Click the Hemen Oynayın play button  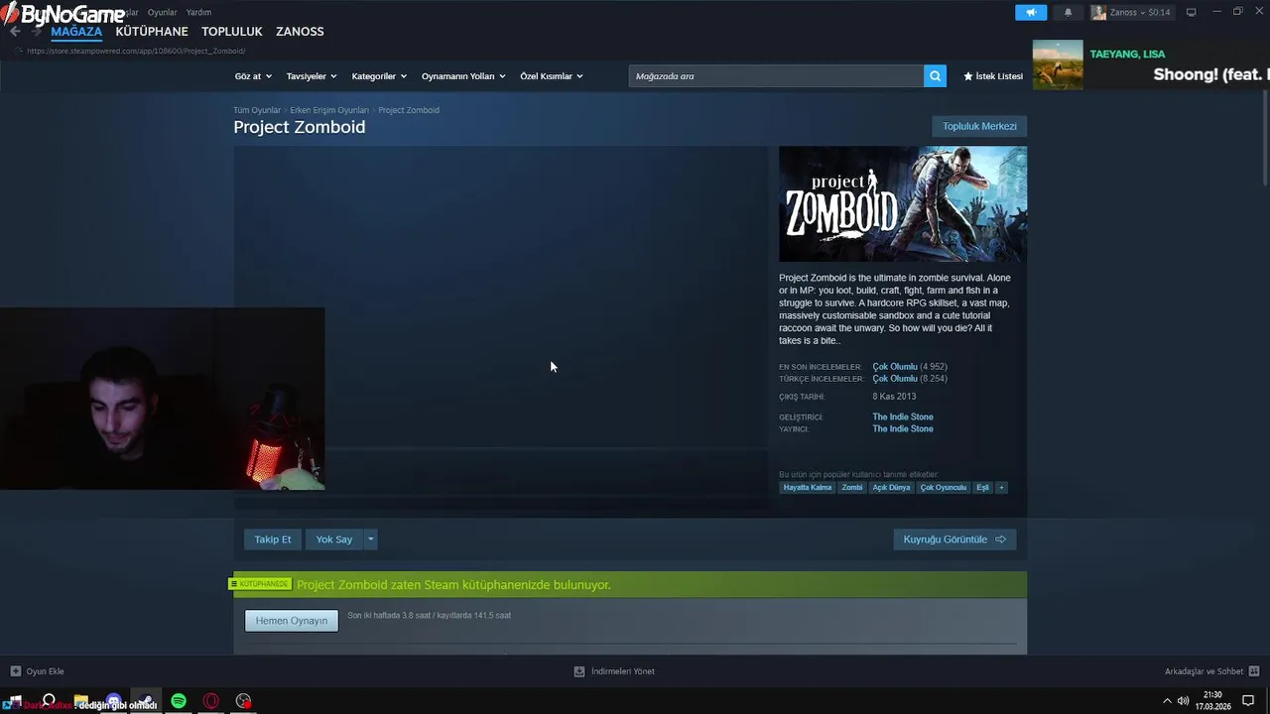[292, 621]
